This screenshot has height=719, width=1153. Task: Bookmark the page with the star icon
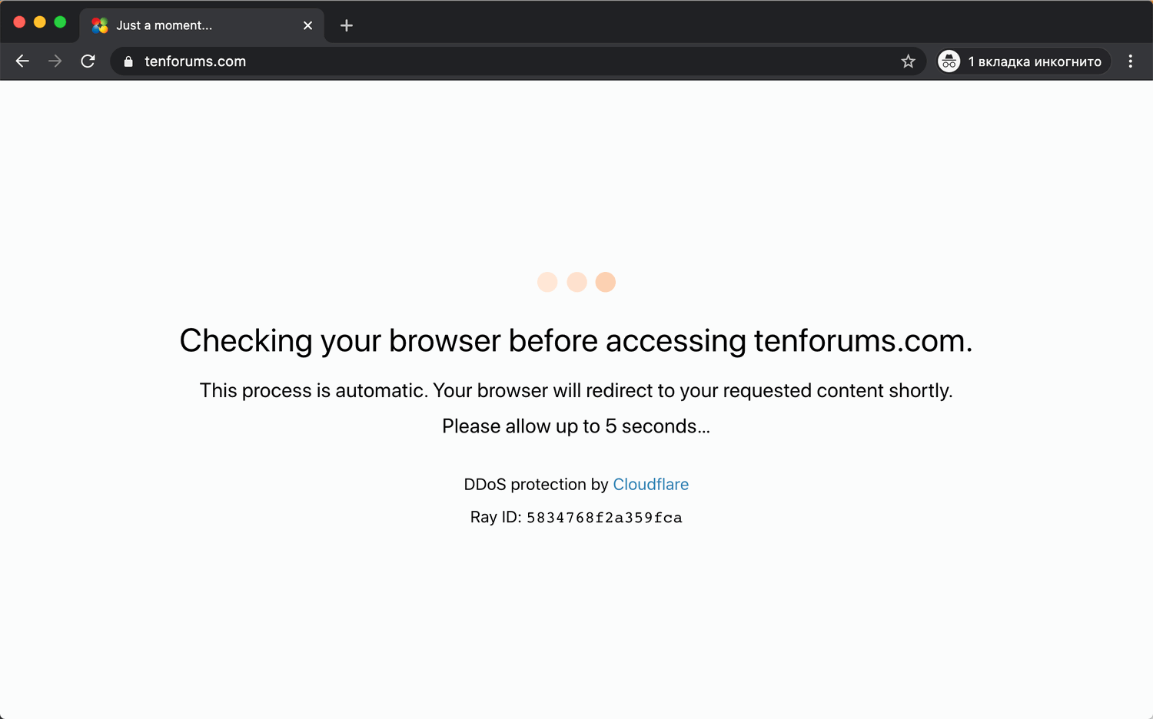(x=909, y=61)
